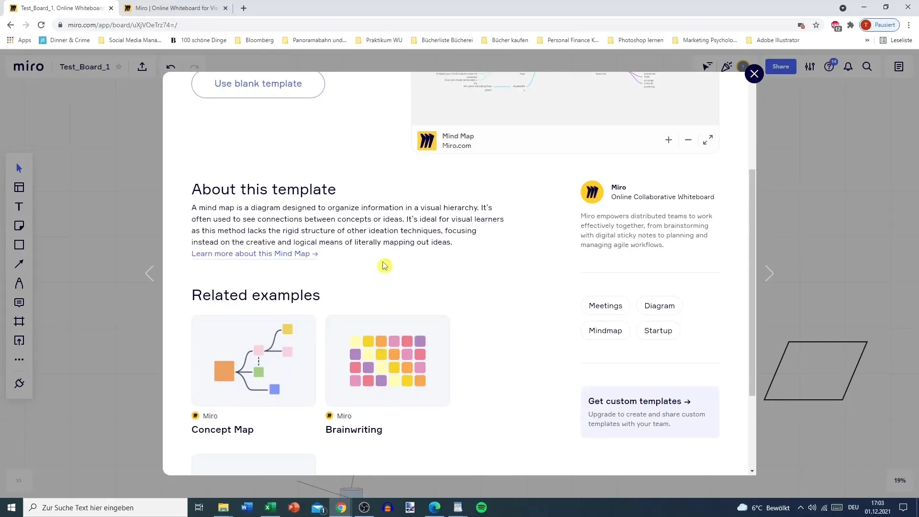Expand Mind Map preview to fullscreen
Viewport: 919px width, 517px height.
point(708,140)
